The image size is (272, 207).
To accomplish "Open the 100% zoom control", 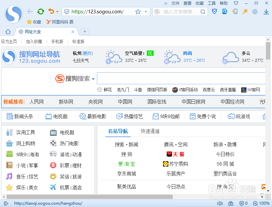I will (x=261, y=203).
